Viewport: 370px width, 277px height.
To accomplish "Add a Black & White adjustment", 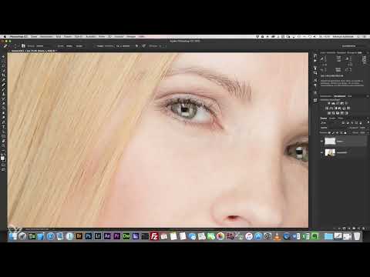I will tap(336, 108).
